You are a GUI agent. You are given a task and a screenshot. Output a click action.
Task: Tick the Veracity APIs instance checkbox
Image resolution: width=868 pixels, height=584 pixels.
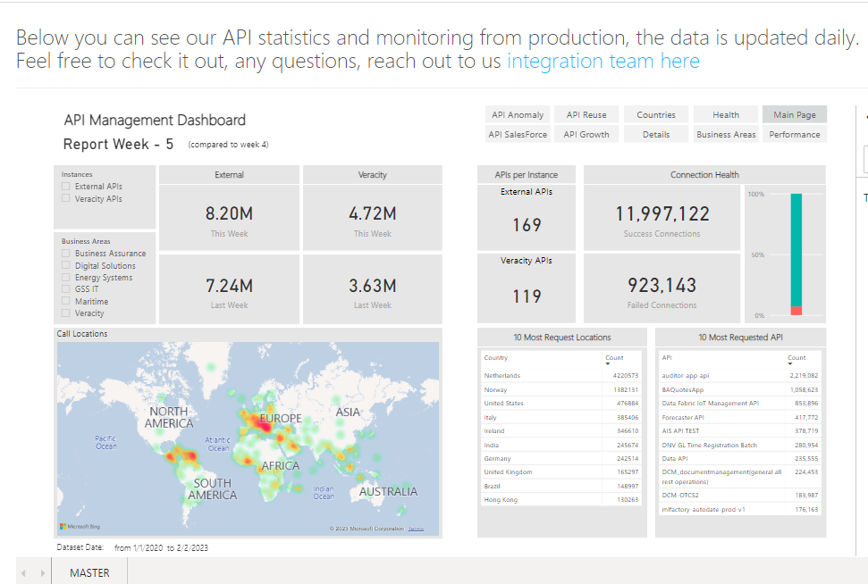coord(66,199)
